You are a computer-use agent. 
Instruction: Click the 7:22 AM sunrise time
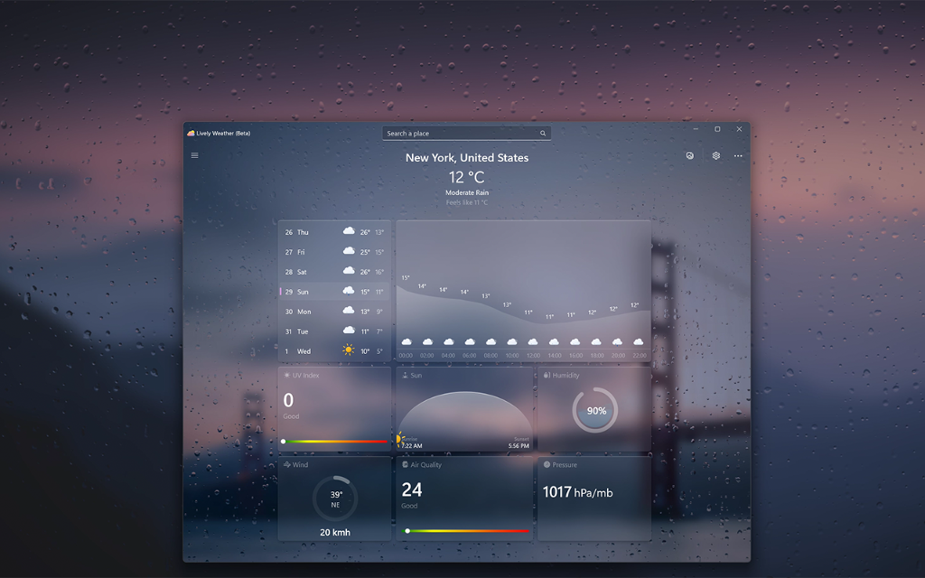tap(411, 446)
